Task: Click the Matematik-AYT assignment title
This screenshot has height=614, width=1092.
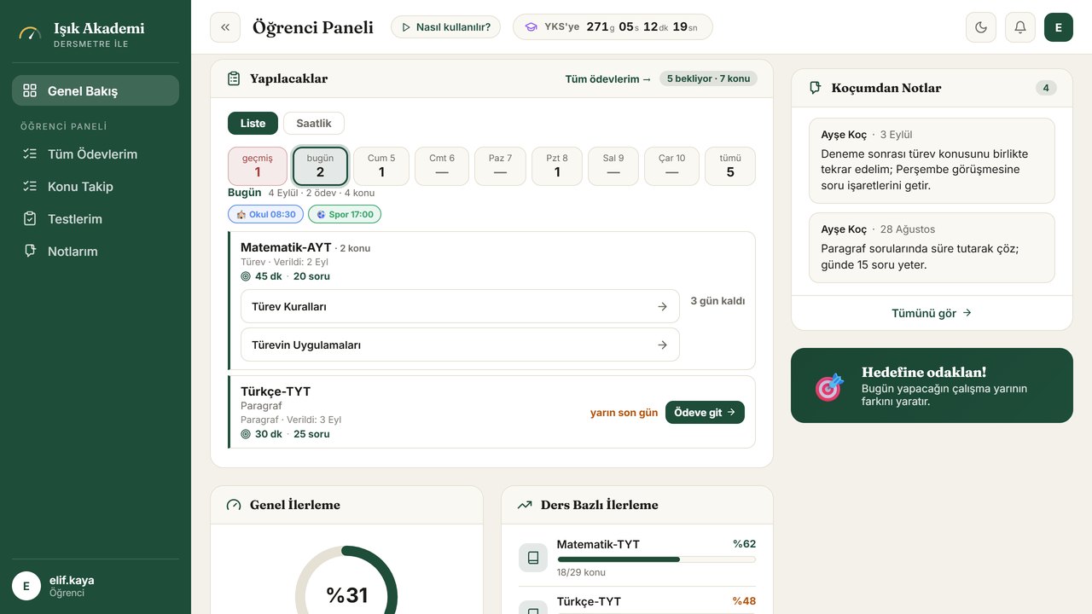Action: (x=286, y=247)
